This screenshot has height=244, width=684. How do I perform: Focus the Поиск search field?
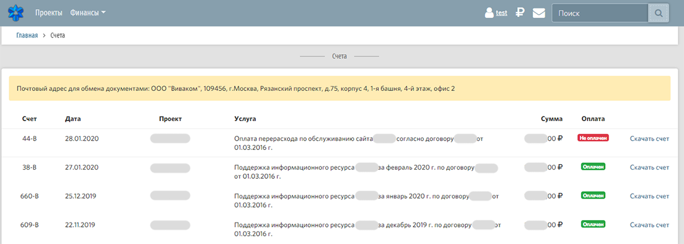tap(600, 14)
